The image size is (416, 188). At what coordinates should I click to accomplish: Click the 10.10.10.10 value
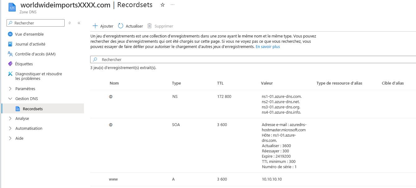272,179
